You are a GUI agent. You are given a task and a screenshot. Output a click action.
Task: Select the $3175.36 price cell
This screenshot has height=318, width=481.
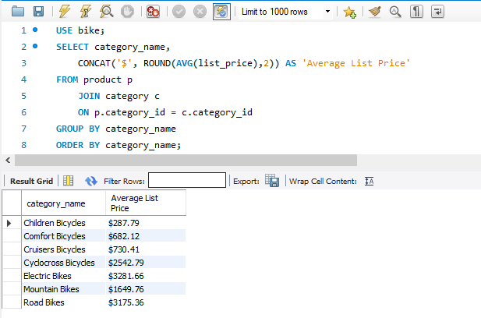tap(146, 302)
